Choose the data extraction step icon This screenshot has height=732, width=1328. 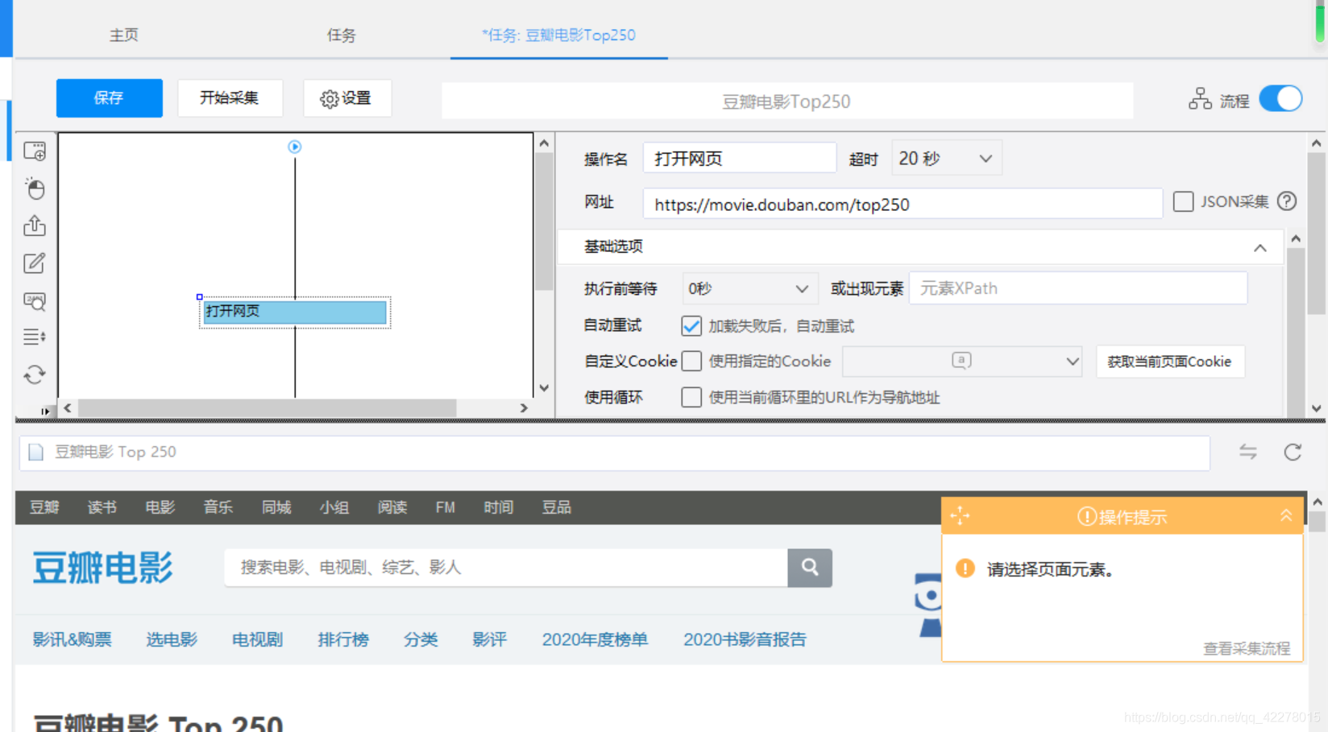(35, 225)
